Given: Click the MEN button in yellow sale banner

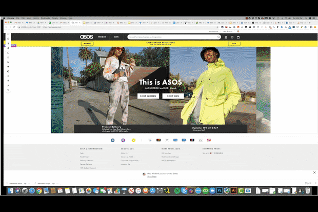Looking at the screenshot, I should [234, 44].
